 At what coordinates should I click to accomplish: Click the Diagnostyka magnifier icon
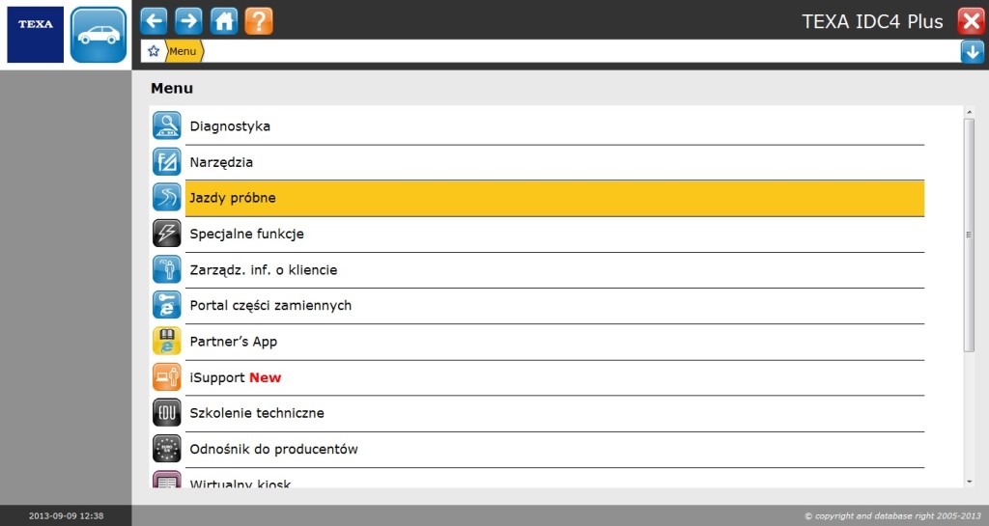(x=166, y=125)
